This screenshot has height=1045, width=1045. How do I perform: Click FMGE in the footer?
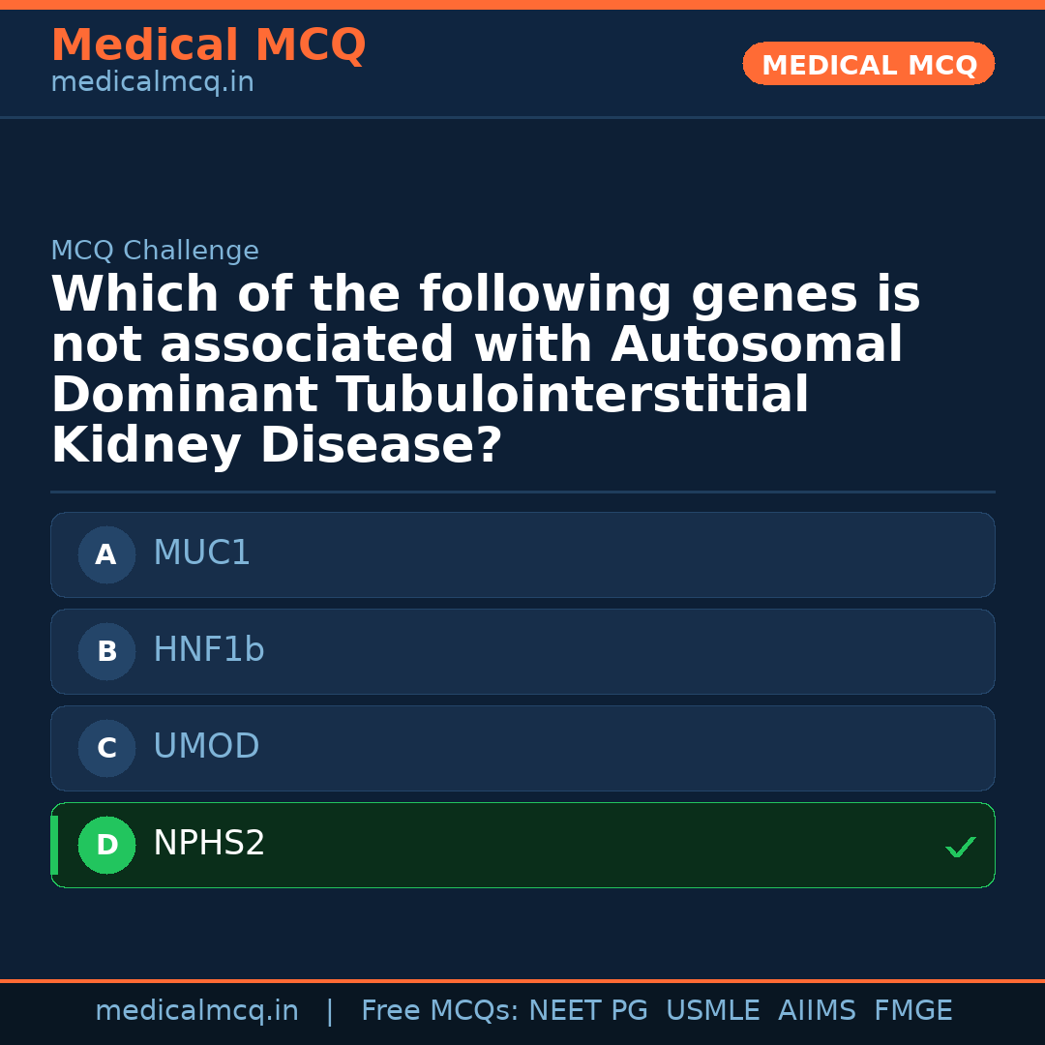[x=912, y=1011]
